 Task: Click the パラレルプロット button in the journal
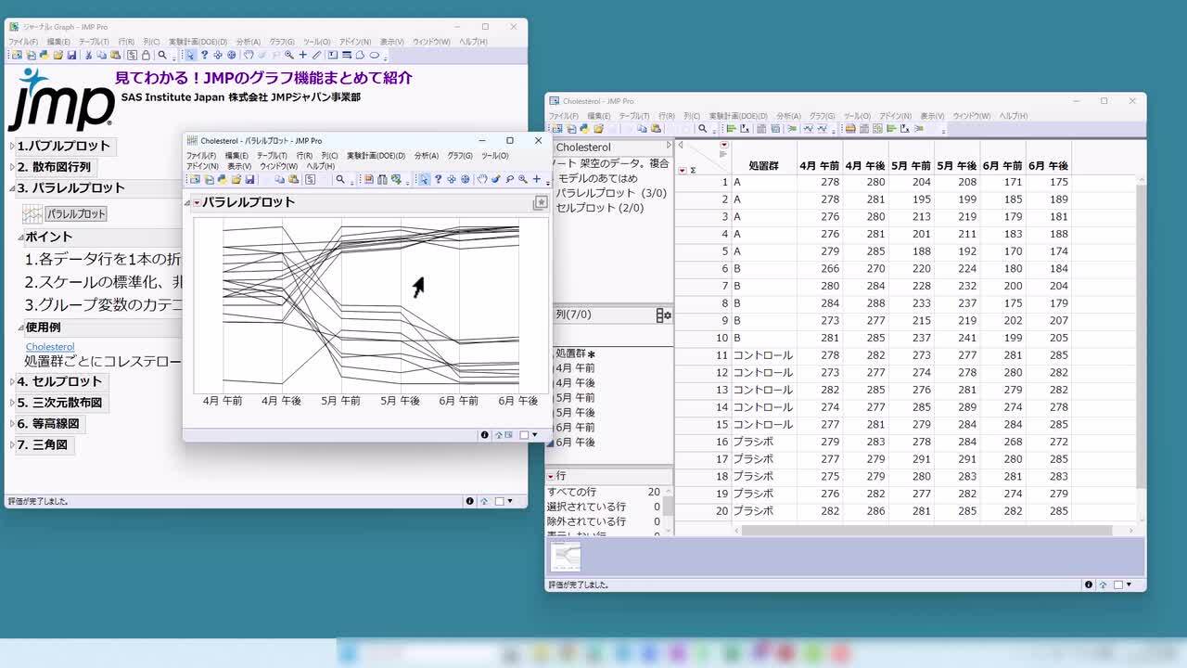coord(76,214)
